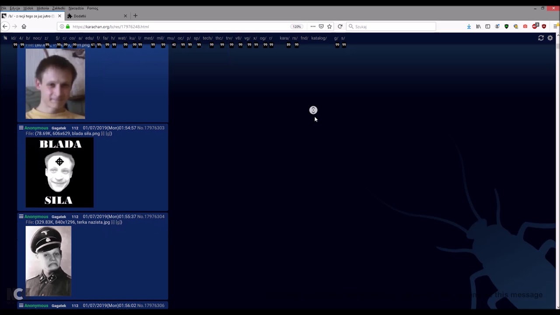Viewport: 560px width, 315px height.
Task: Open the Pomoc menu
Action: pos(92,8)
